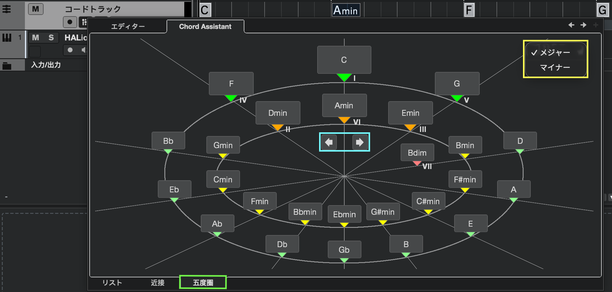Enable record on the chord track
Image resolution: width=612 pixels, height=292 pixels.
(70, 22)
